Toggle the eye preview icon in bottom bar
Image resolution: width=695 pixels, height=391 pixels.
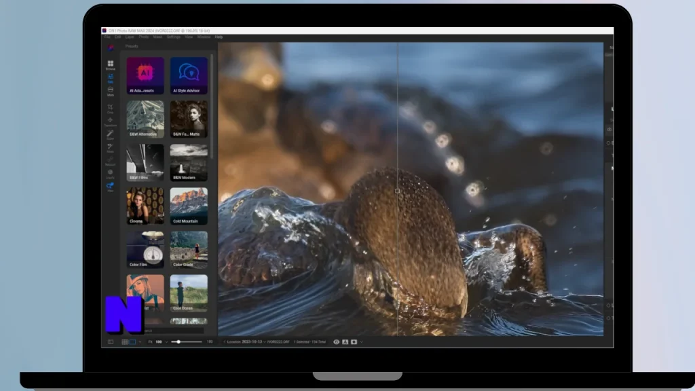[337, 342]
